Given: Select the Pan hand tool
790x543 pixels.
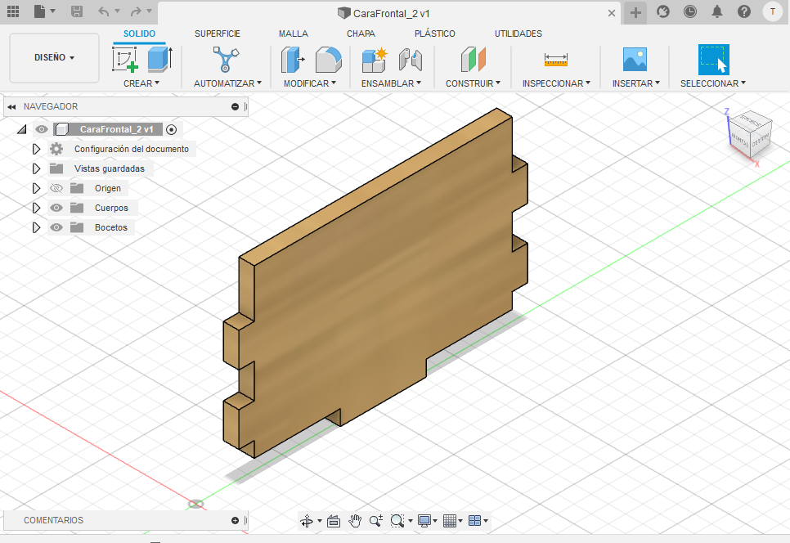Looking at the screenshot, I should tap(355, 520).
